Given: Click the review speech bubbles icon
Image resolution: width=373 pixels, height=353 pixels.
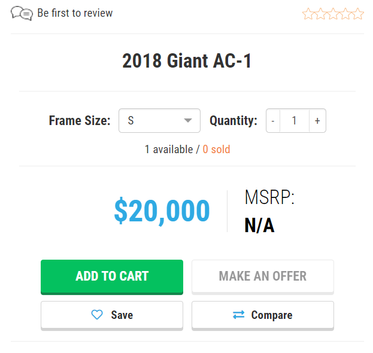Looking at the screenshot, I should click(22, 13).
